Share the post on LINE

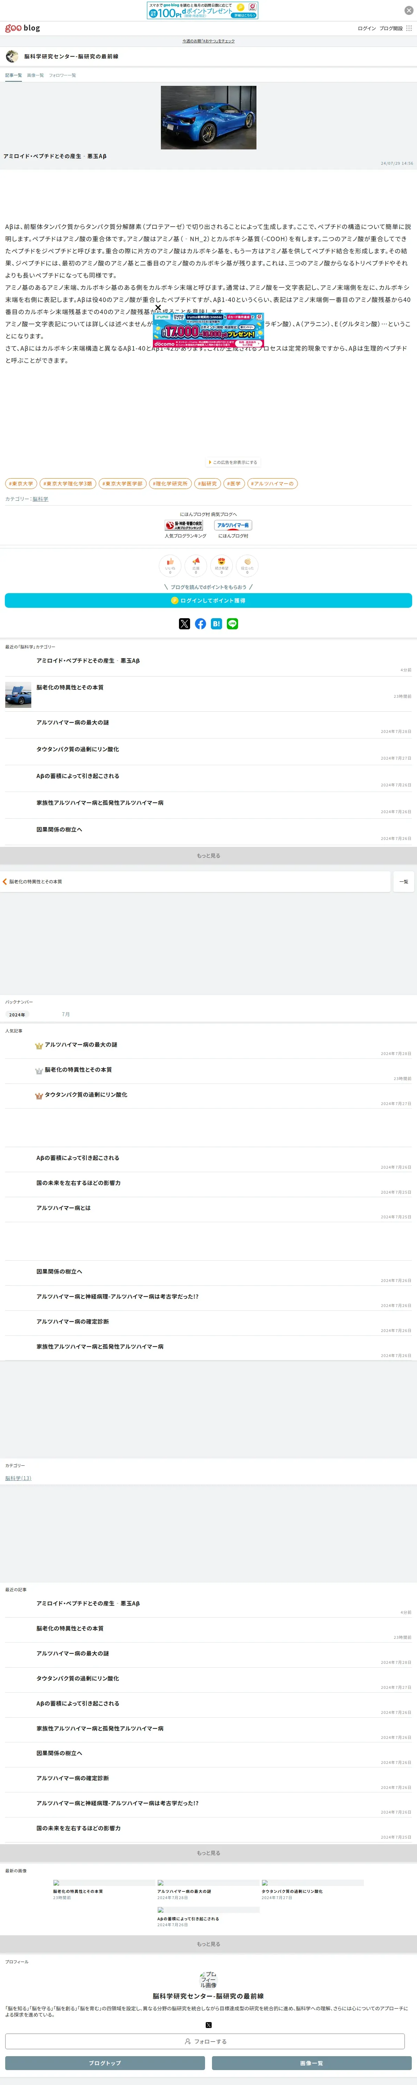pos(232,624)
